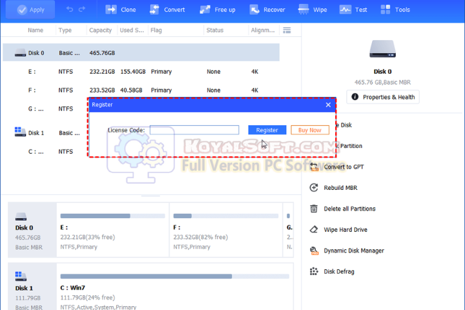Click the trash icon for Delete all Partitions
This screenshot has height=310, width=465.
314,209
